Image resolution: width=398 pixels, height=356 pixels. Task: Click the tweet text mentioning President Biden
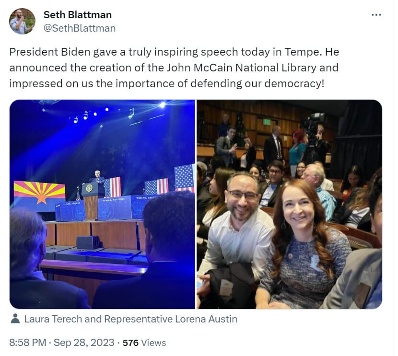[x=174, y=68]
